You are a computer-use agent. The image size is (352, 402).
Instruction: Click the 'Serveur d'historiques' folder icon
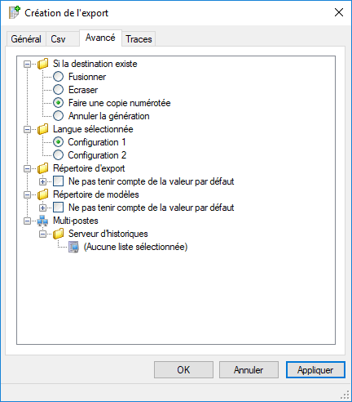58,234
